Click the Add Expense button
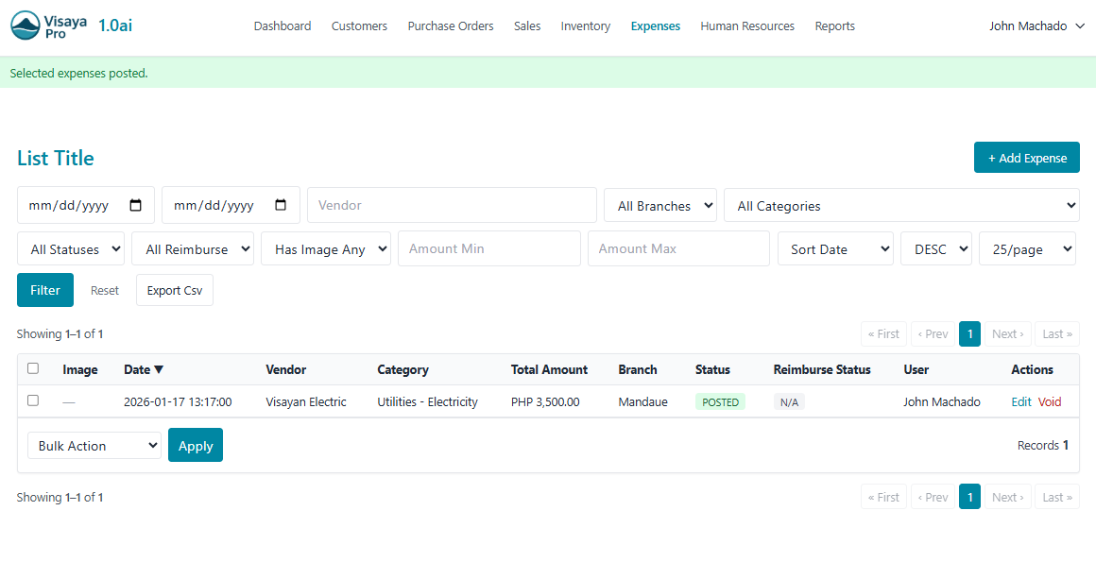Screen dimensions: 1096x562 pyautogui.click(x=1026, y=158)
